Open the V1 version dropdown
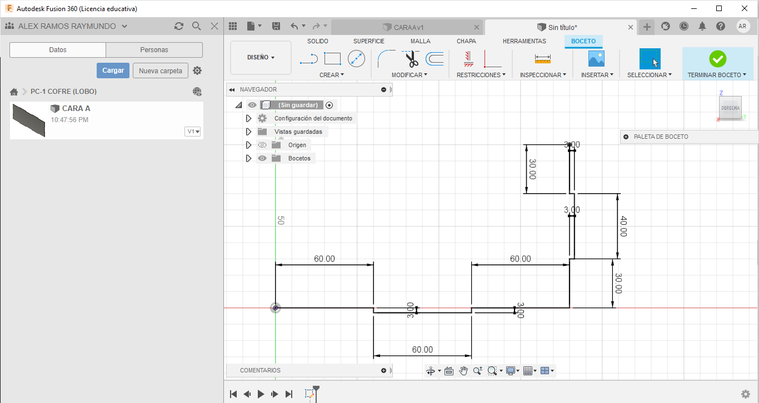Viewport: 759px width, 403px height. pyautogui.click(x=193, y=132)
